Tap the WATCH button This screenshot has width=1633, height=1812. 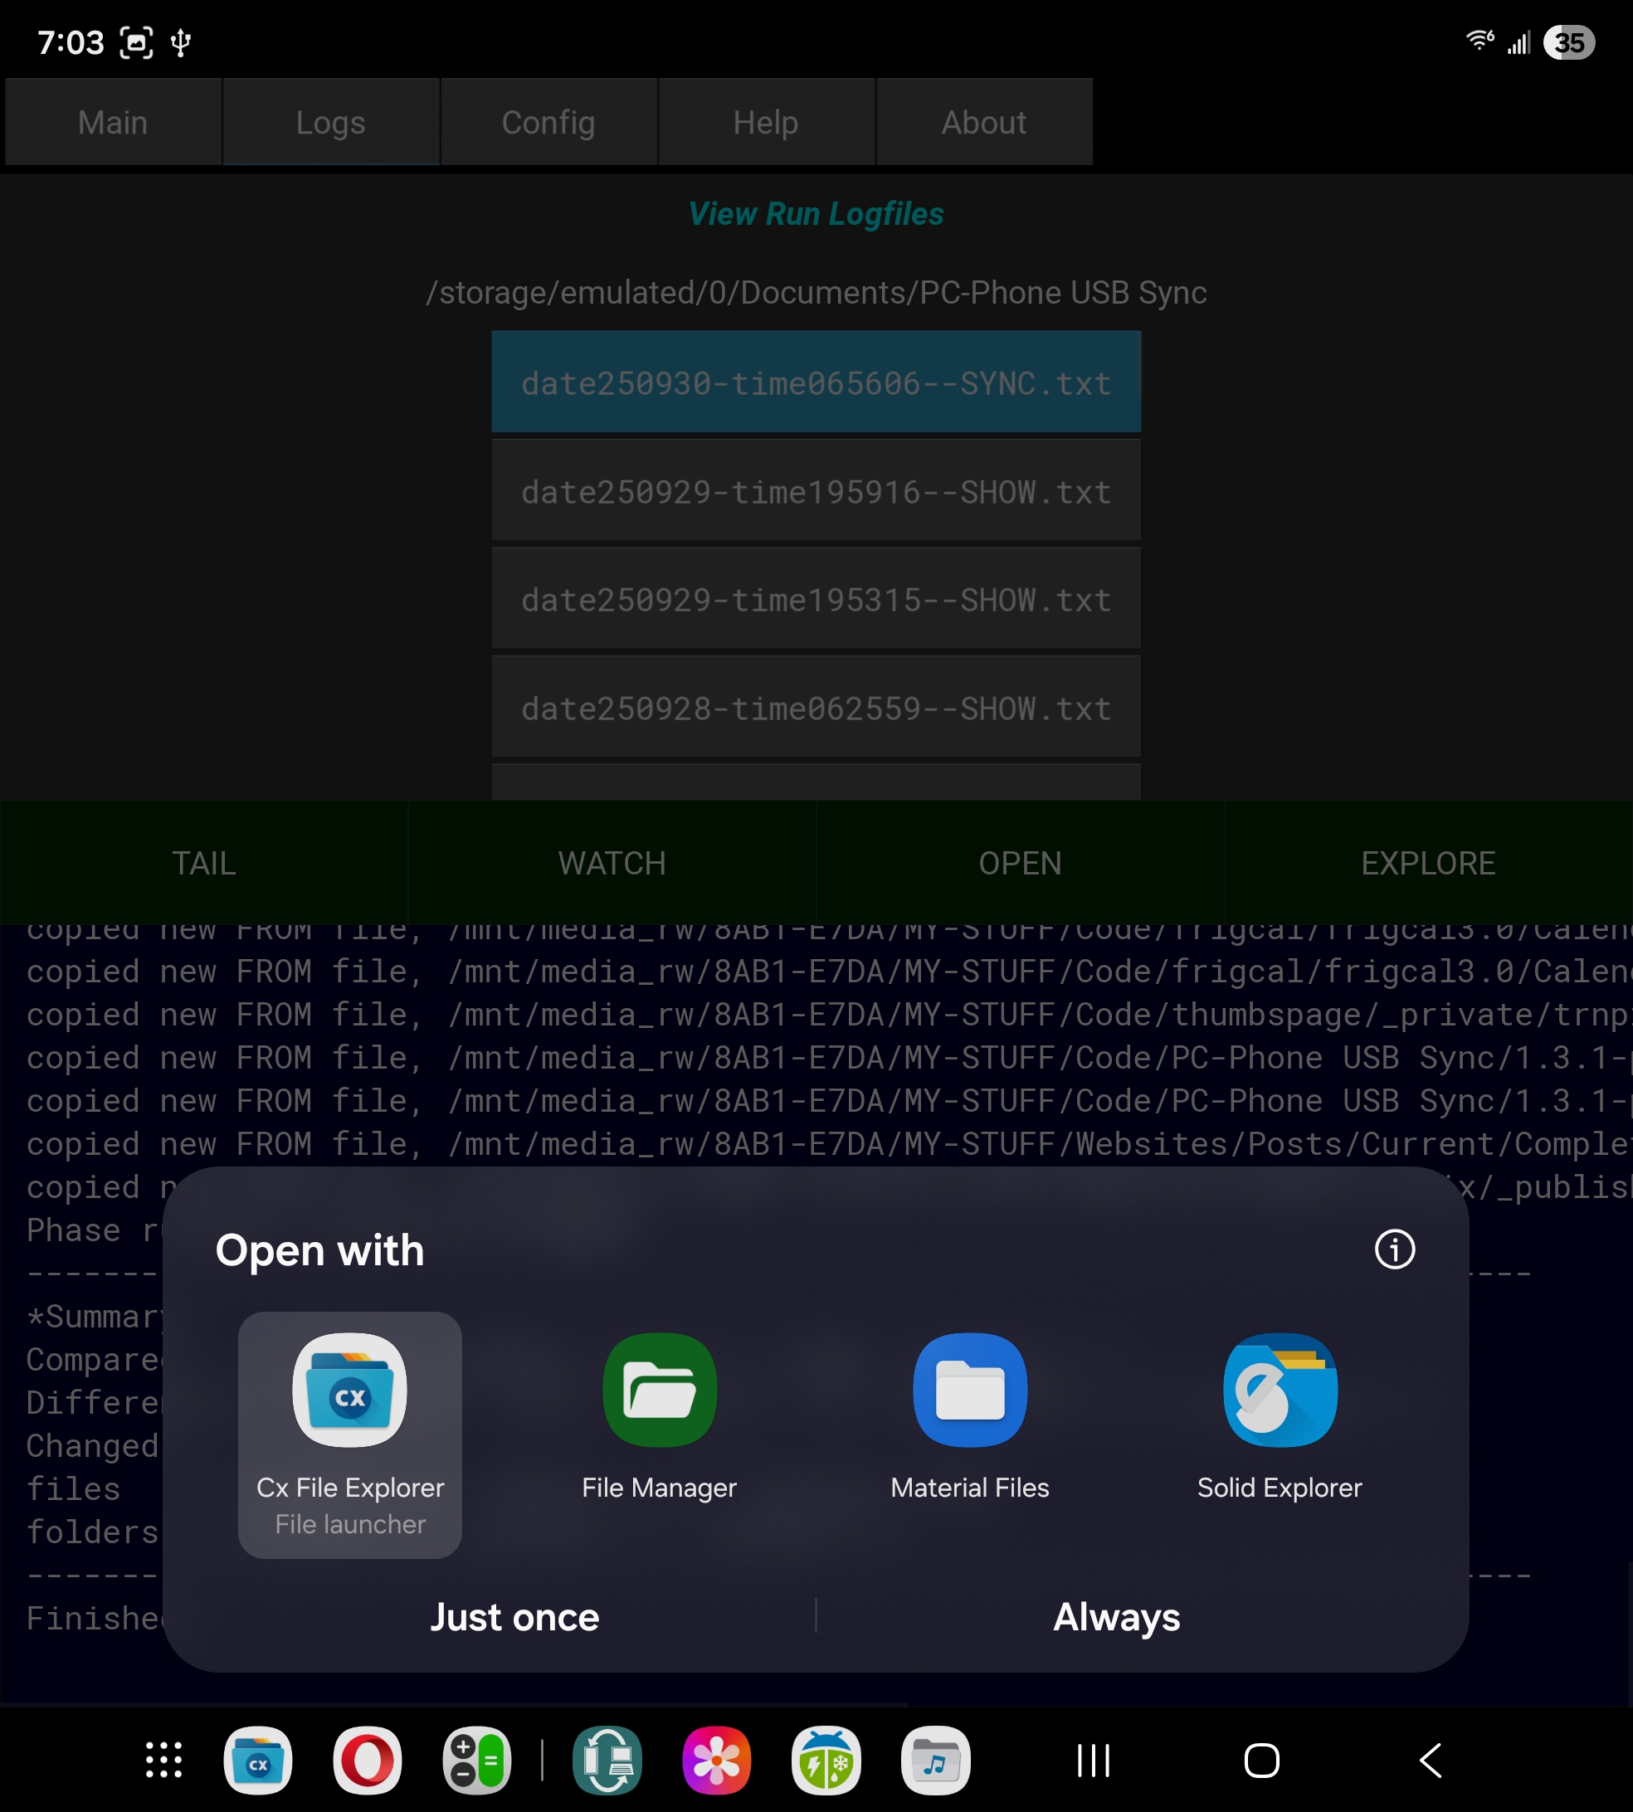612,863
